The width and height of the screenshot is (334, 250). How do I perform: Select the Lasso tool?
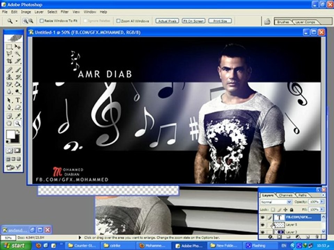pos(9,53)
